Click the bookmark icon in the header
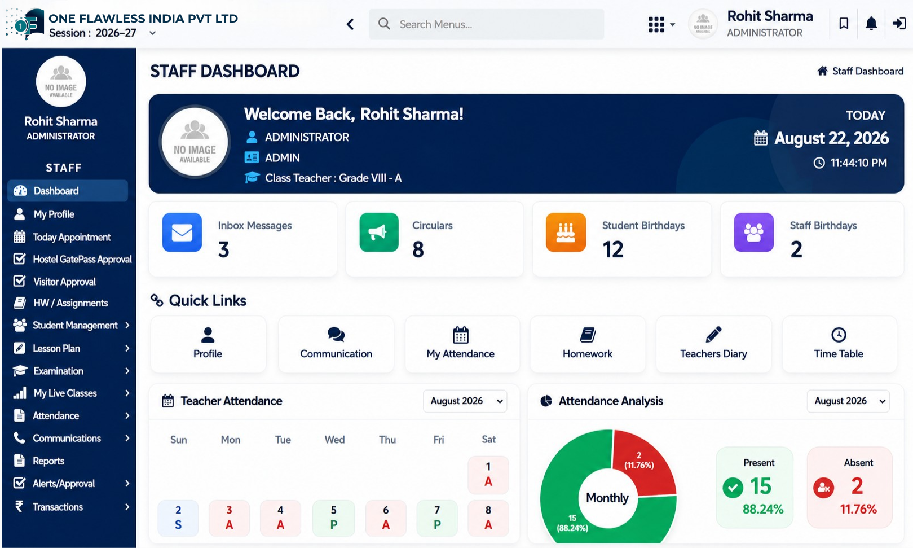The width and height of the screenshot is (913, 548). click(844, 24)
